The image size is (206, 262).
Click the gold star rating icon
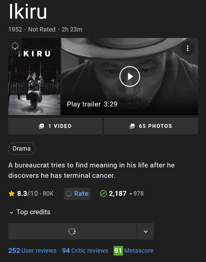12,194
